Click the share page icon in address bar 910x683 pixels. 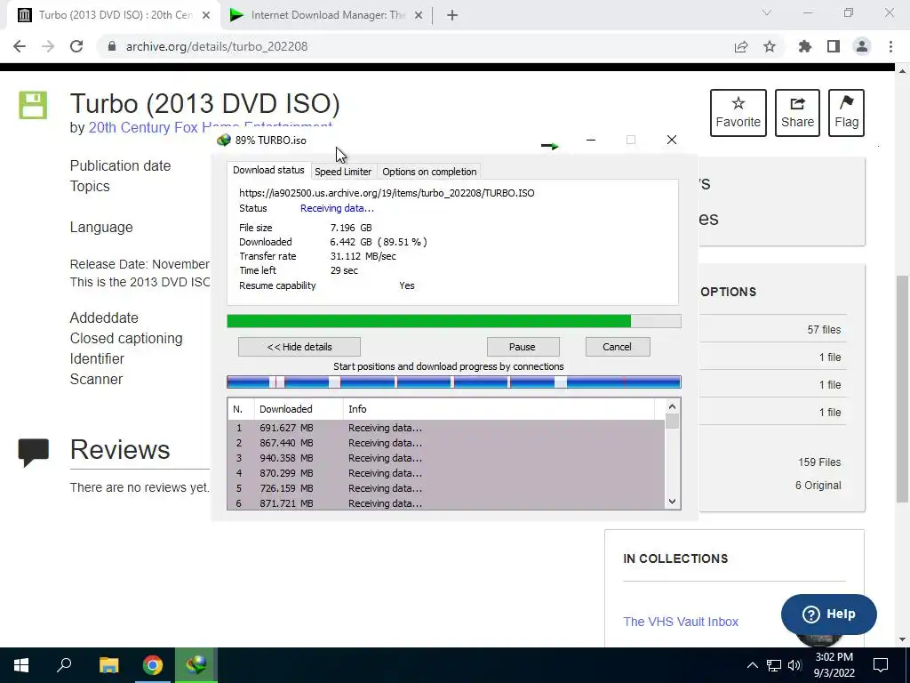[x=741, y=46]
